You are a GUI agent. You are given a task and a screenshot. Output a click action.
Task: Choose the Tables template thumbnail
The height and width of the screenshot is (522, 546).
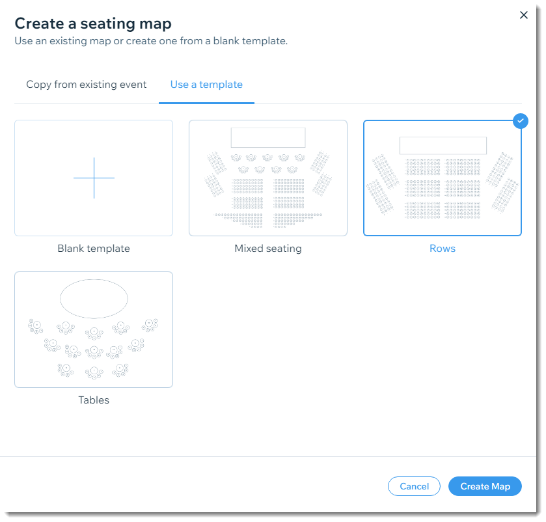tap(94, 329)
